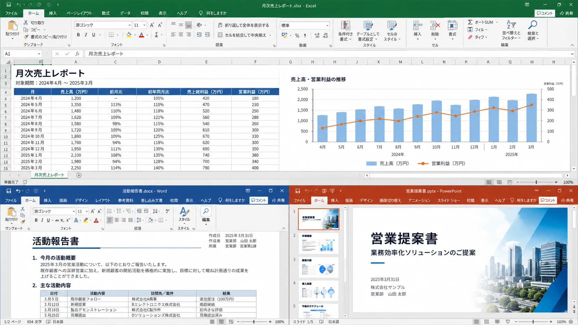Image resolution: width=578 pixels, height=325 pixels.
Task: Click Excel fill color bucket icon
Action: [129, 35]
